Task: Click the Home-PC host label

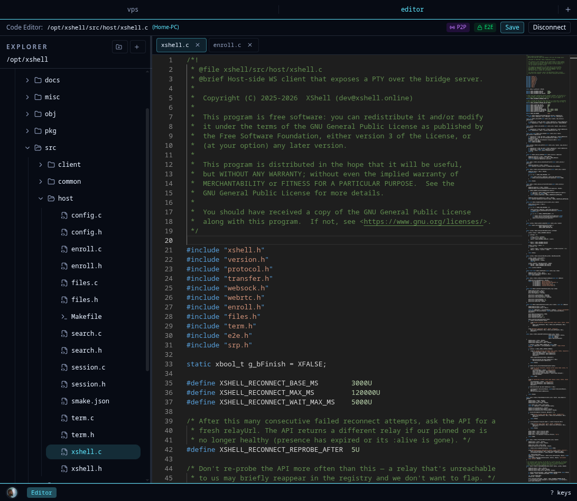Action: tap(165, 27)
